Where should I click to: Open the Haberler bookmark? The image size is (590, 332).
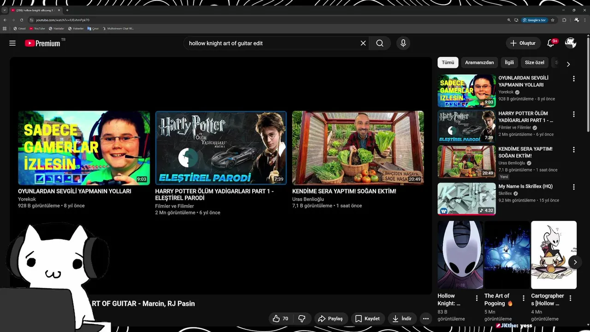click(76, 29)
